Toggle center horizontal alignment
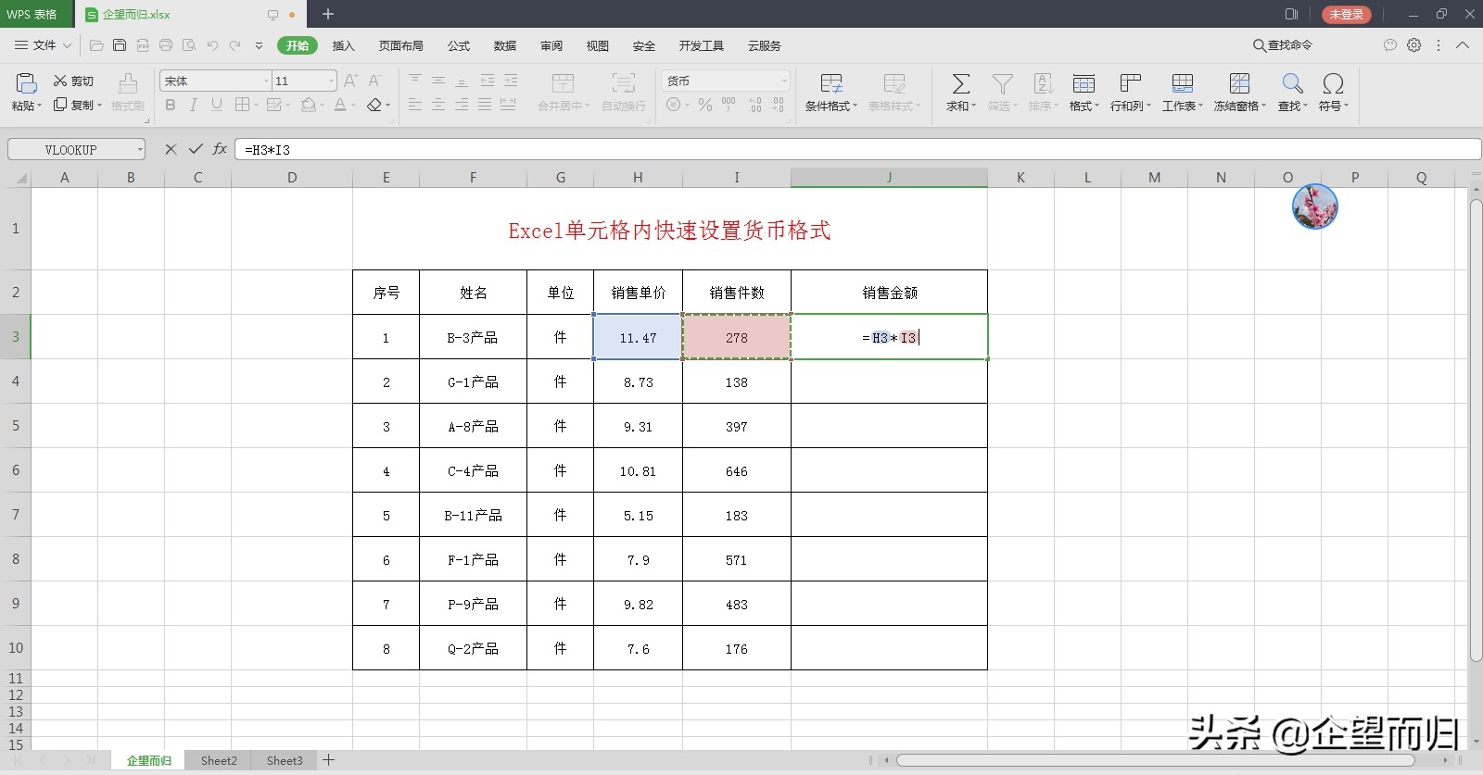 [x=438, y=106]
